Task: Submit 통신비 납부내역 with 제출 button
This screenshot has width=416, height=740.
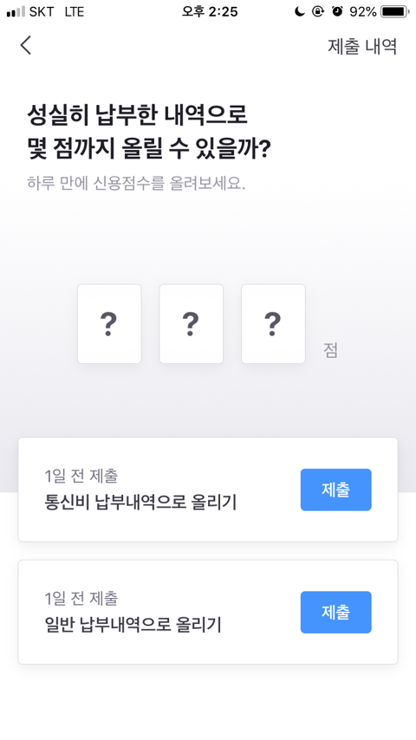Action: 335,490
